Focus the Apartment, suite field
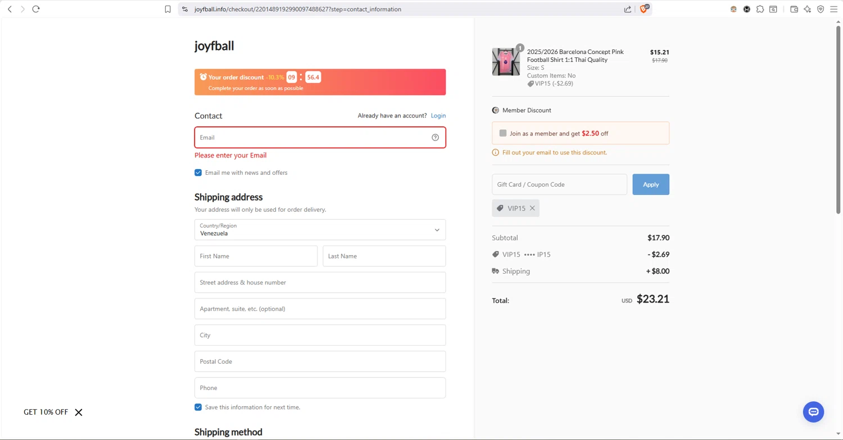Screen dimensions: 843x440 click(320, 309)
